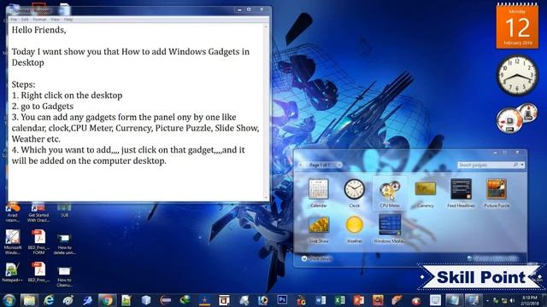The image size is (547, 307).
Task: Click the orange desktop Calendar gadget
Action: point(517,26)
